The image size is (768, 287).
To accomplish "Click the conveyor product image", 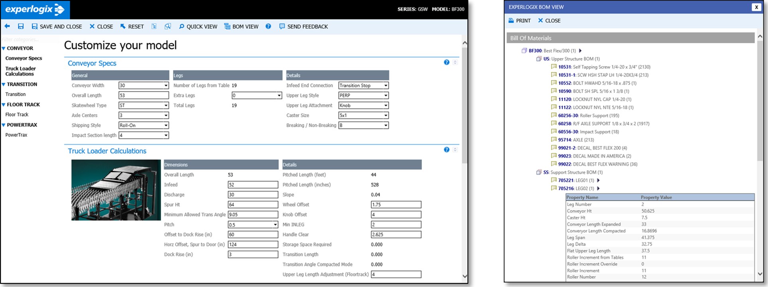I will click(x=116, y=190).
